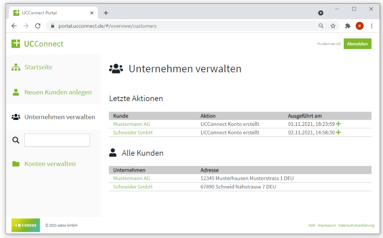383x238 pixels.
Task: Reload the page with the refresh button
Action: [x=38, y=26]
